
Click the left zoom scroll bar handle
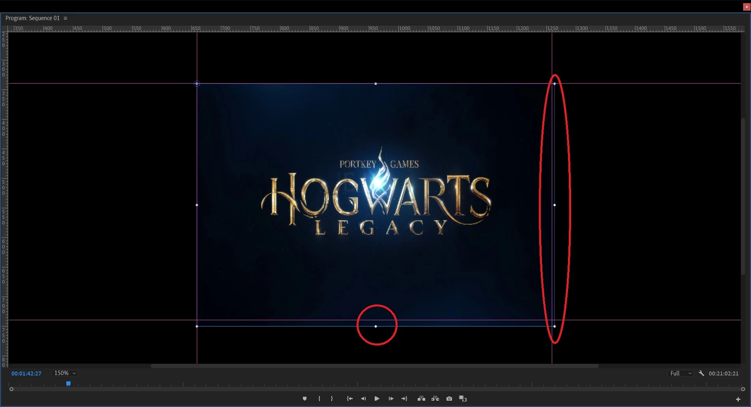[x=11, y=389]
